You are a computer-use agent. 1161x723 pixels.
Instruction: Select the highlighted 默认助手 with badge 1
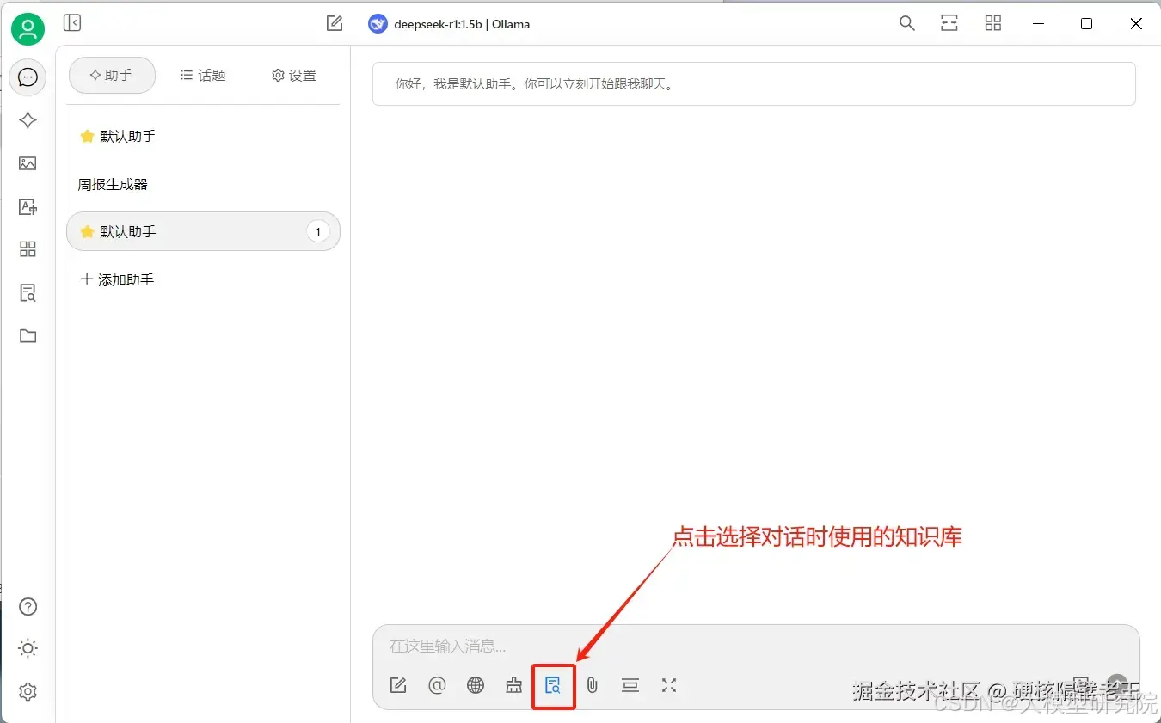tap(203, 231)
